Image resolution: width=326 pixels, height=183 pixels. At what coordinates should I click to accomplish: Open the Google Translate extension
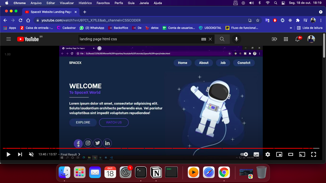pos(267,20)
